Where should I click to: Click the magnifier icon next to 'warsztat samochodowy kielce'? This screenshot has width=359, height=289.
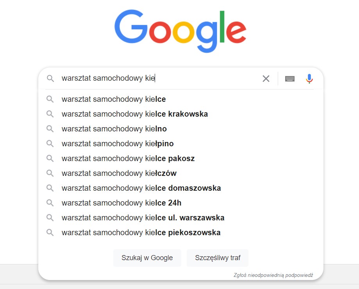tap(50, 99)
